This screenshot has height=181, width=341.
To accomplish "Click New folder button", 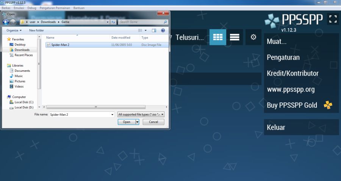I will coord(36,30).
